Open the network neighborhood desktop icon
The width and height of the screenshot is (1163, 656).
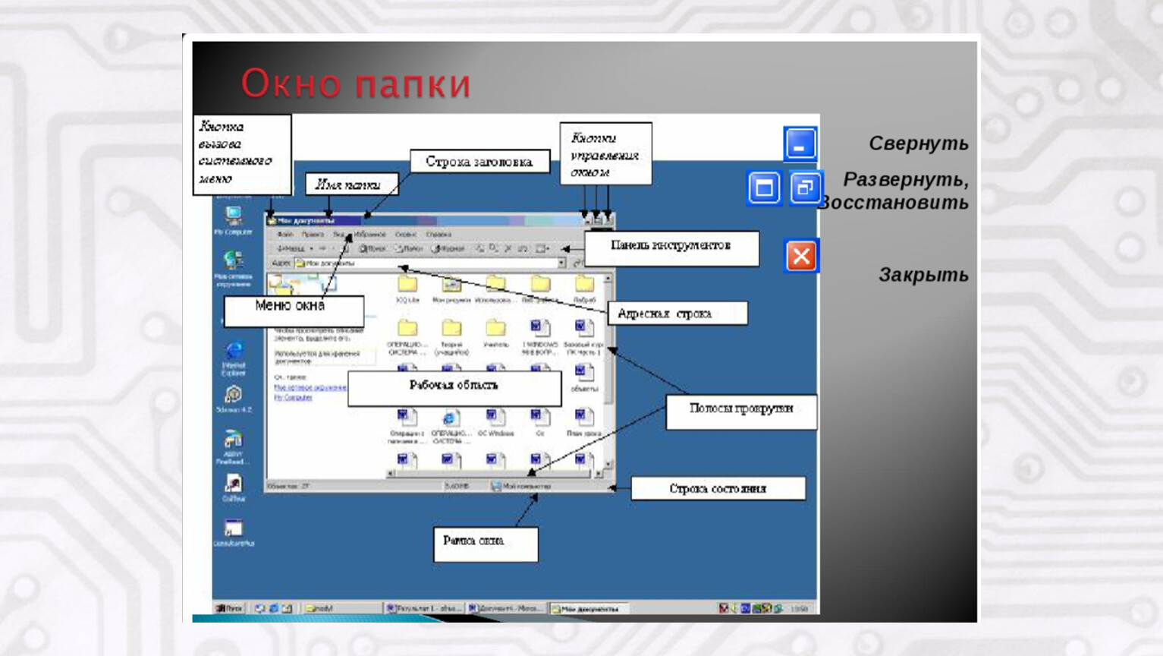pos(233,260)
